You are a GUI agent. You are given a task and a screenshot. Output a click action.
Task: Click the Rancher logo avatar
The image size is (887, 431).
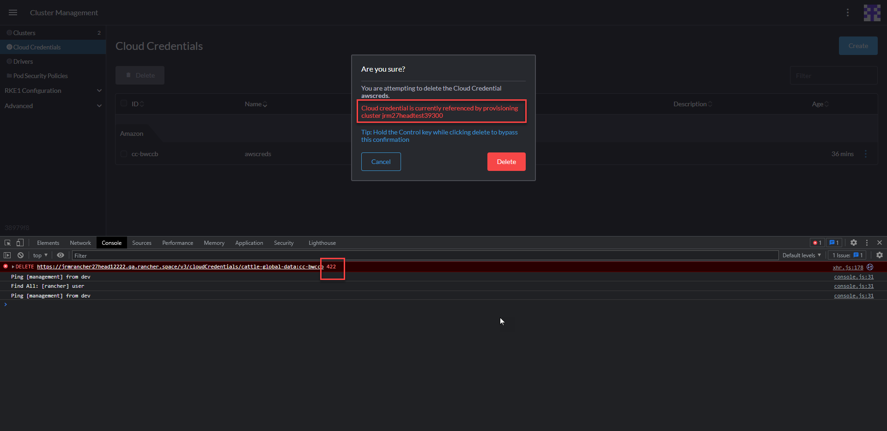pyautogui.click(x=872, y=12)
